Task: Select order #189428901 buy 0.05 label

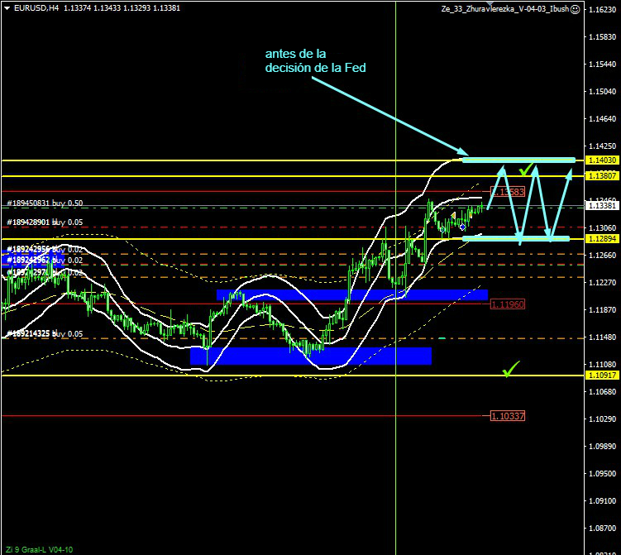Action: (x=45, y=222)
